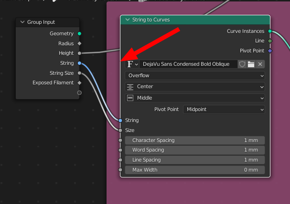290x204 pixels.
Task: Click the Curve Instances output socket
Action: pyautogui.click(x=270, y=31)
